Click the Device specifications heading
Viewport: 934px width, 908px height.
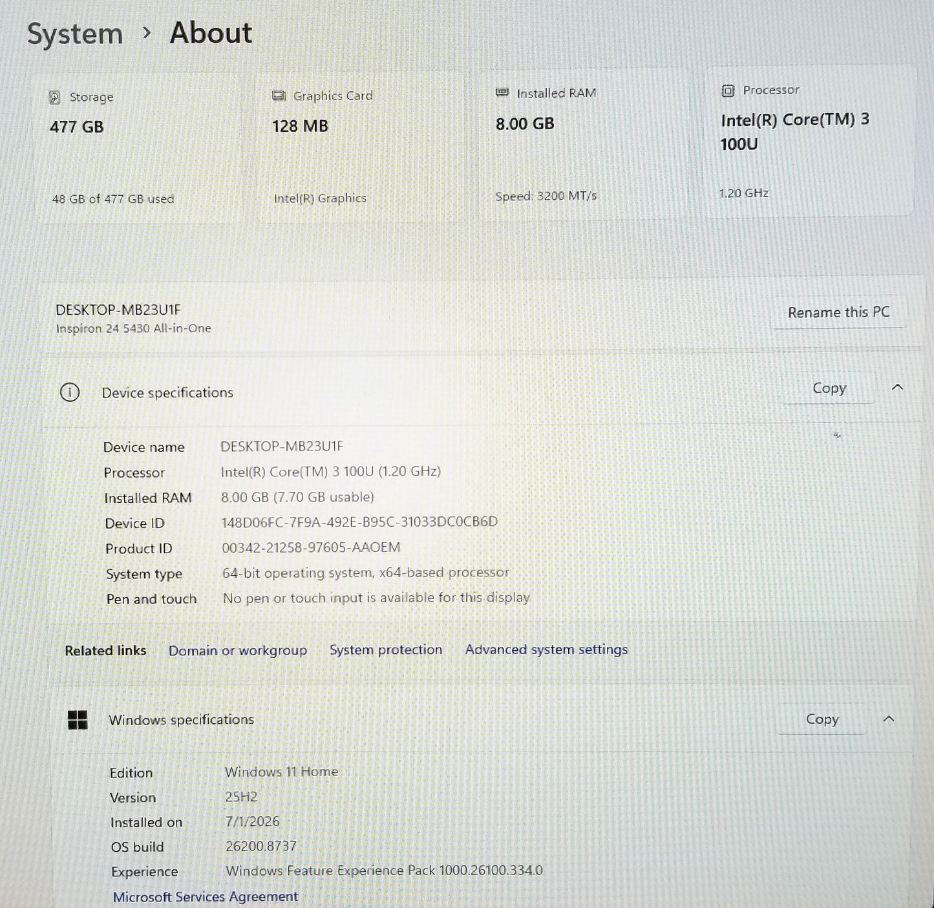[167, 392]
